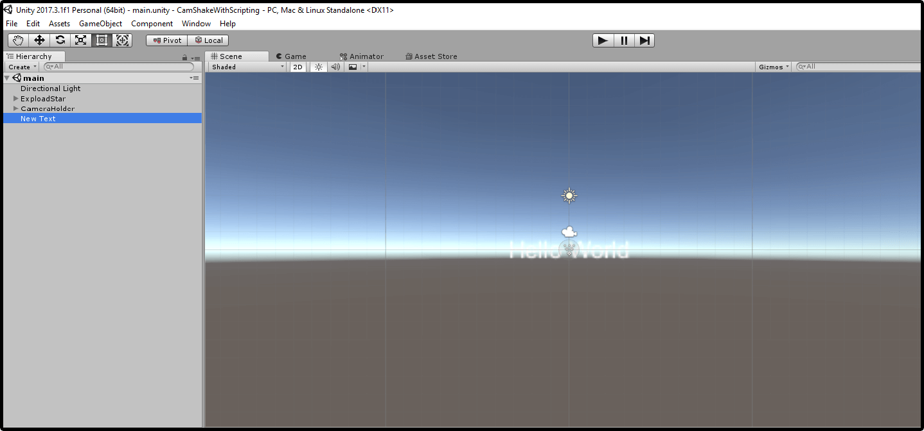924x431 pixels.
Task: Open the Create menu in Hierarchy
Action: click(x=21, y=67)
